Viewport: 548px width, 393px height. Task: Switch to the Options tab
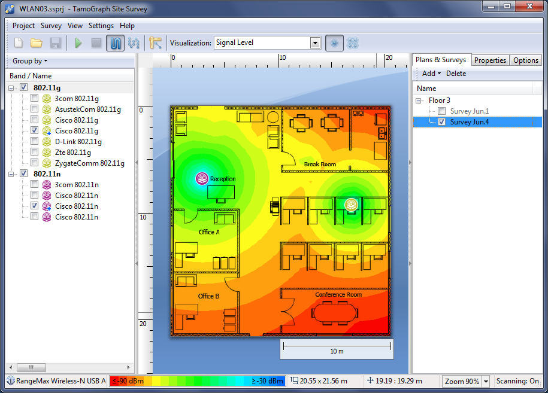pyautogui.click(x=526, y=60)
